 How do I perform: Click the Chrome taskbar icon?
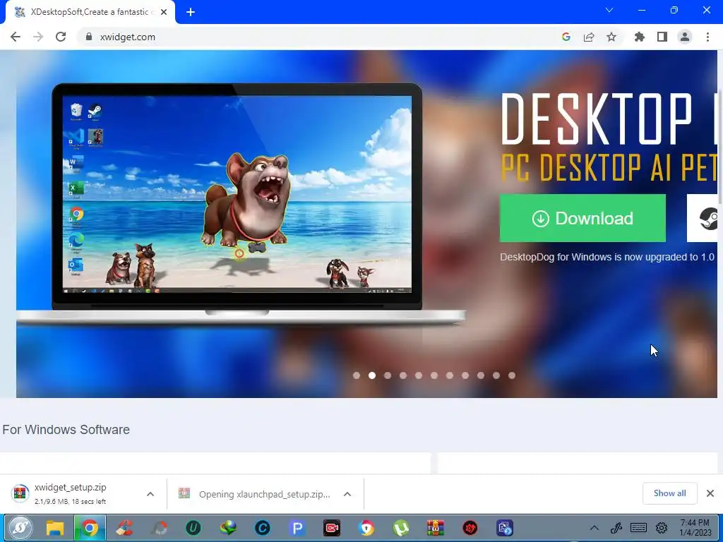click(90, 528)
